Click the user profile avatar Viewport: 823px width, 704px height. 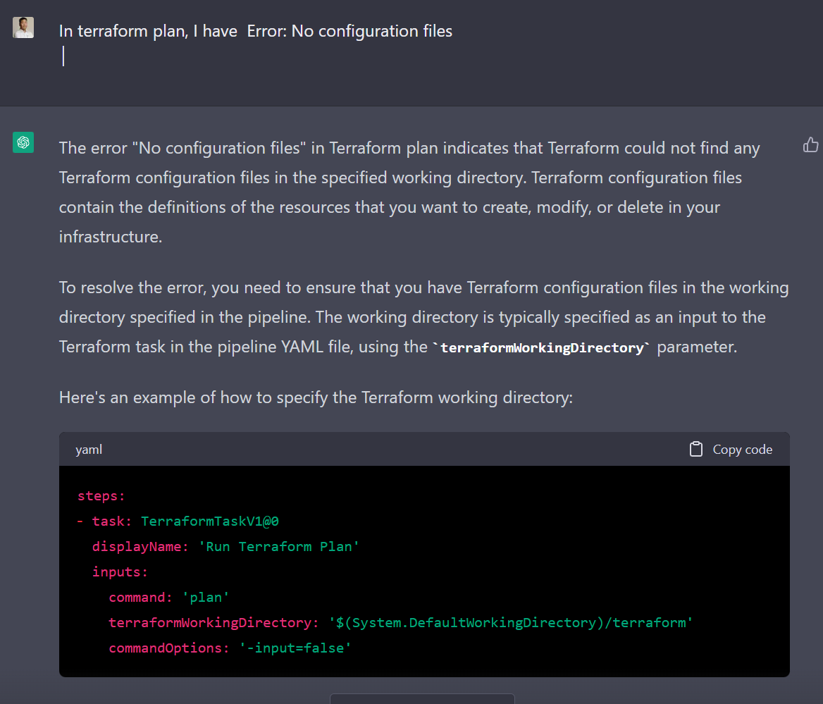coord(23,27)
